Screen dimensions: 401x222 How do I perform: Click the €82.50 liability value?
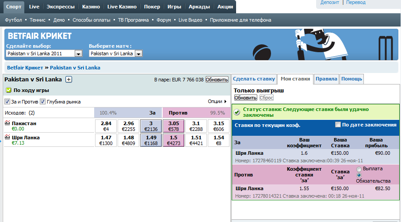pyautogui.click(x=382, y=188)
